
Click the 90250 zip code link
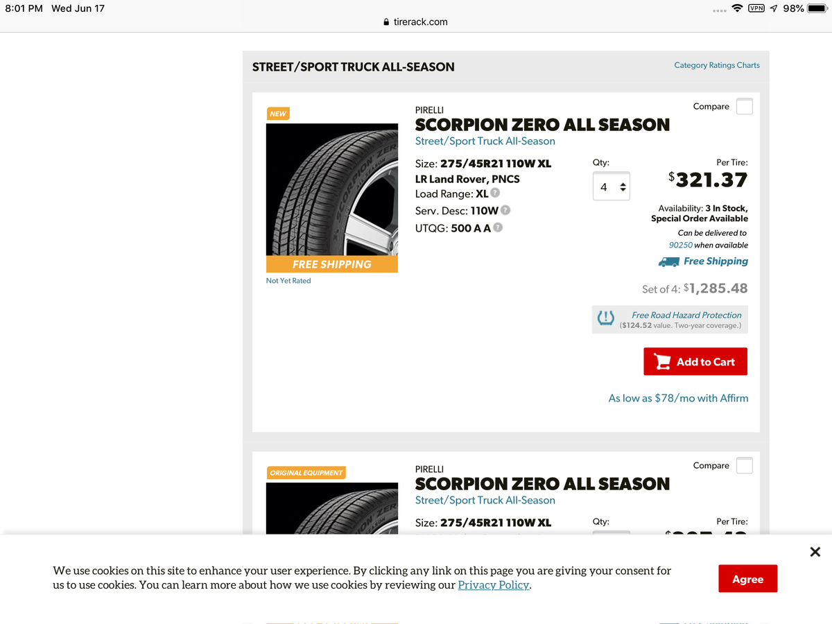point(680,245)
